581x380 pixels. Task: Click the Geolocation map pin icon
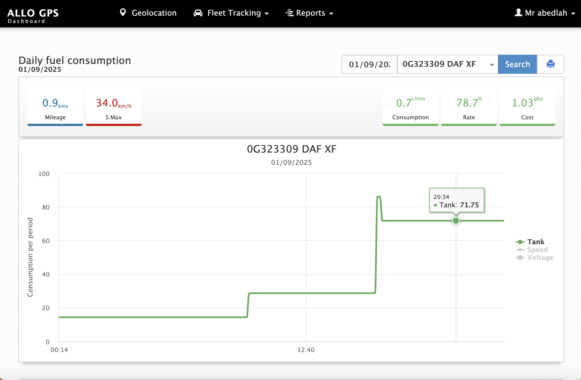(123, 13)
